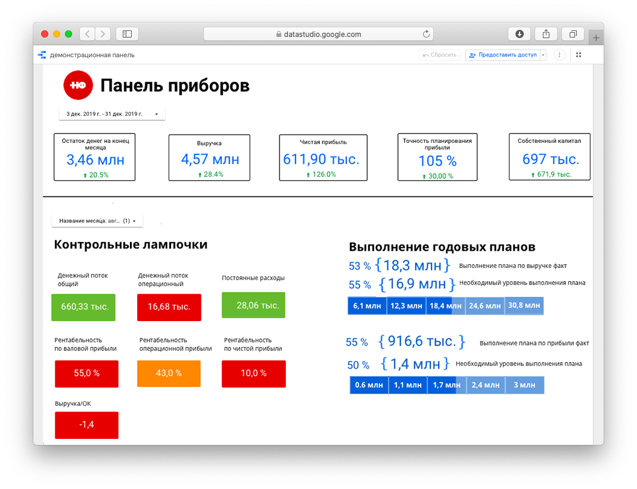Screen dimensions: 637x489
Task: Expand the Название месяца filter dropdown
Action: pos(97,220)
